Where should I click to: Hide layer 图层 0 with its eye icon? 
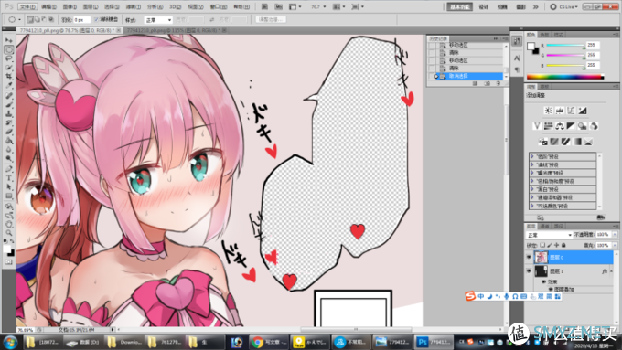[x=530, y=258]
